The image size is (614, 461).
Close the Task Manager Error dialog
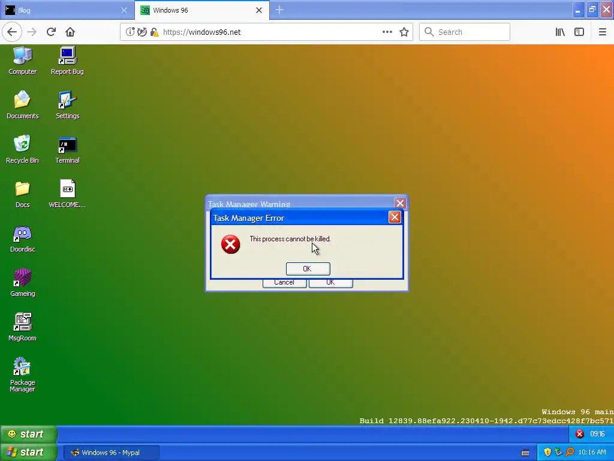tap(395, 217)
